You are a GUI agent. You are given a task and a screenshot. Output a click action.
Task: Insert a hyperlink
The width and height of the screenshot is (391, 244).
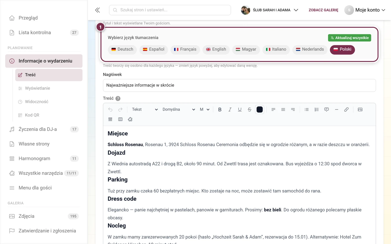pos(346,110)
